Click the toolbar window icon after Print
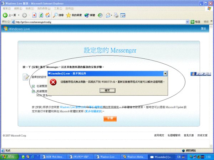 point(123,15)
